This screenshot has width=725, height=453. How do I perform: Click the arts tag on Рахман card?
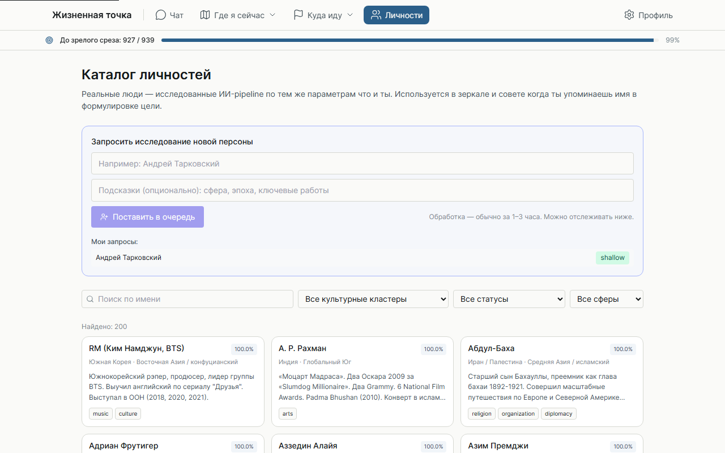[288, 413]
